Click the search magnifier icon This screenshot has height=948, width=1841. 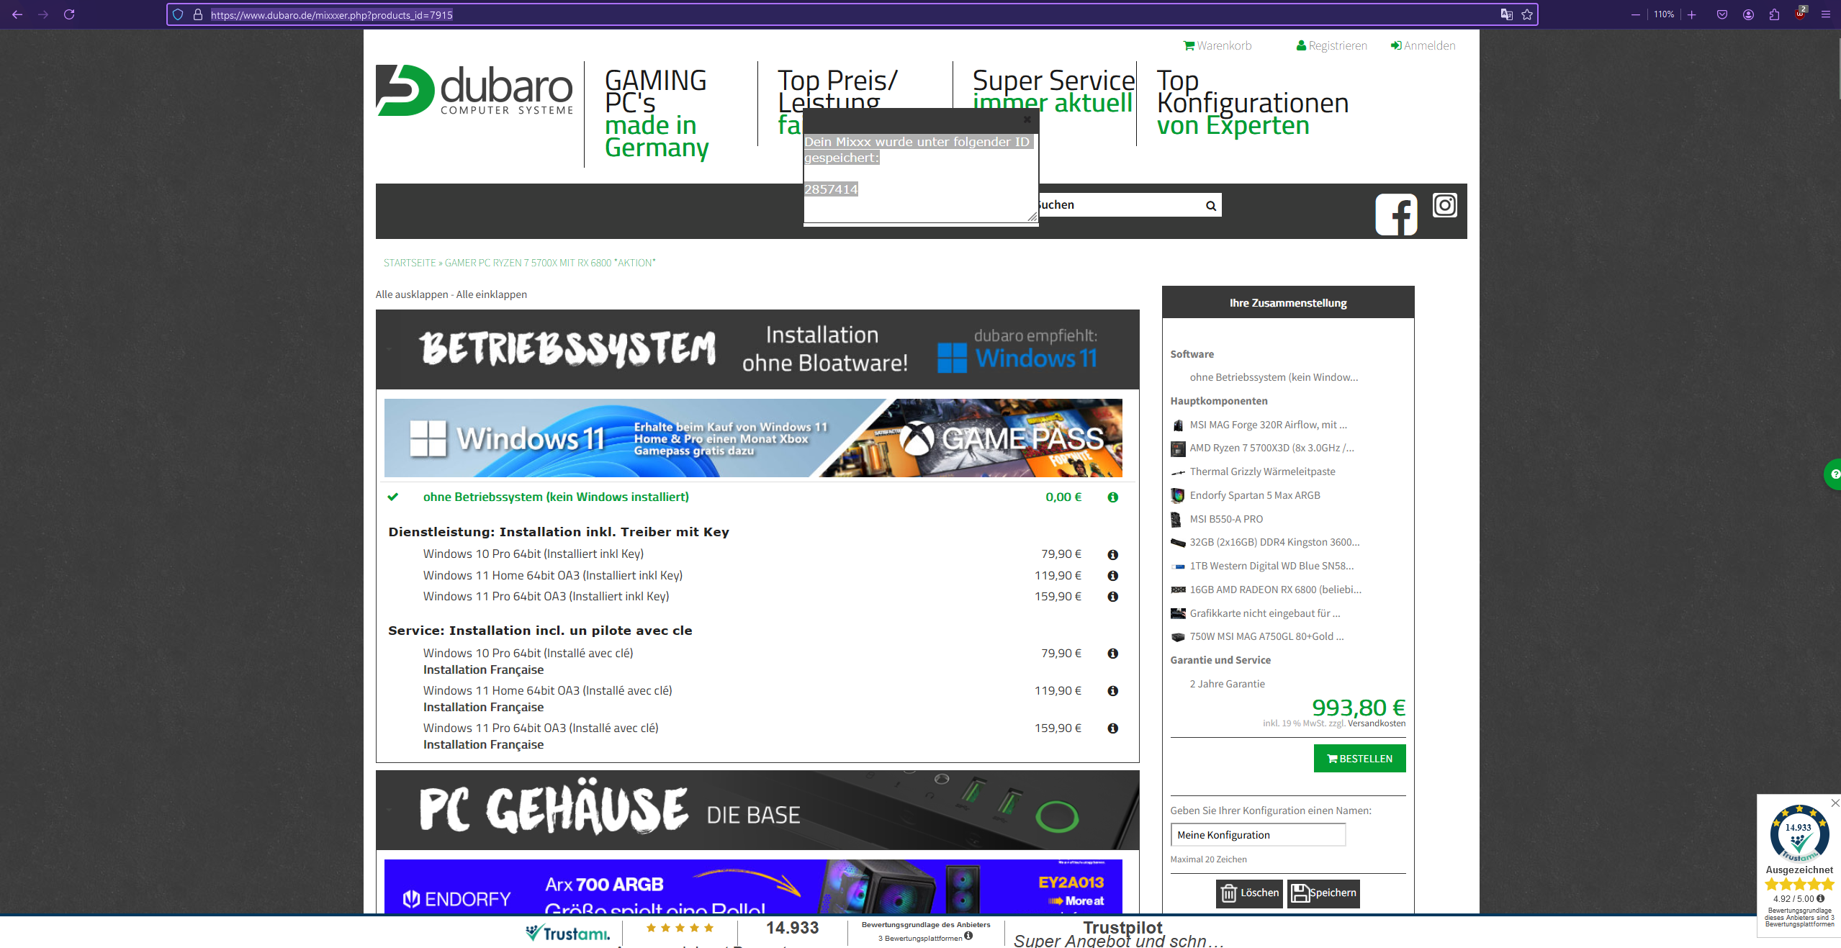[1211, 206]
